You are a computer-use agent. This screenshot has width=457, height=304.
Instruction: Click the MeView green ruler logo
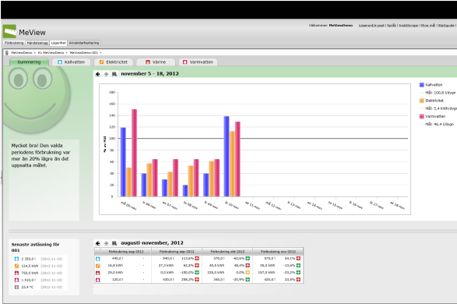[x=9, y=31]
